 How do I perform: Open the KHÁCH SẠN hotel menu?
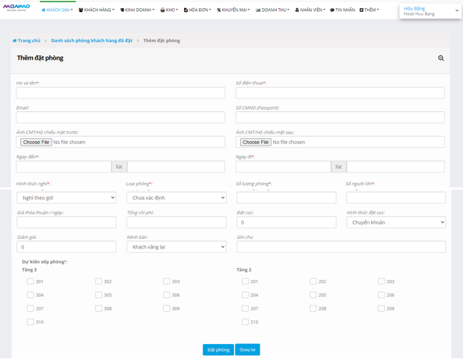tap(58, 10)
